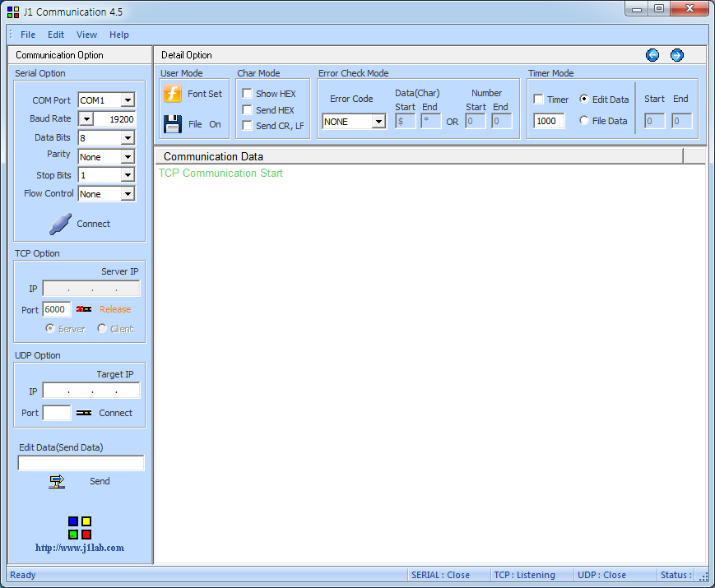The image size is (715, 588).
Task: Open the Help menu
Action: pos(119,35)
